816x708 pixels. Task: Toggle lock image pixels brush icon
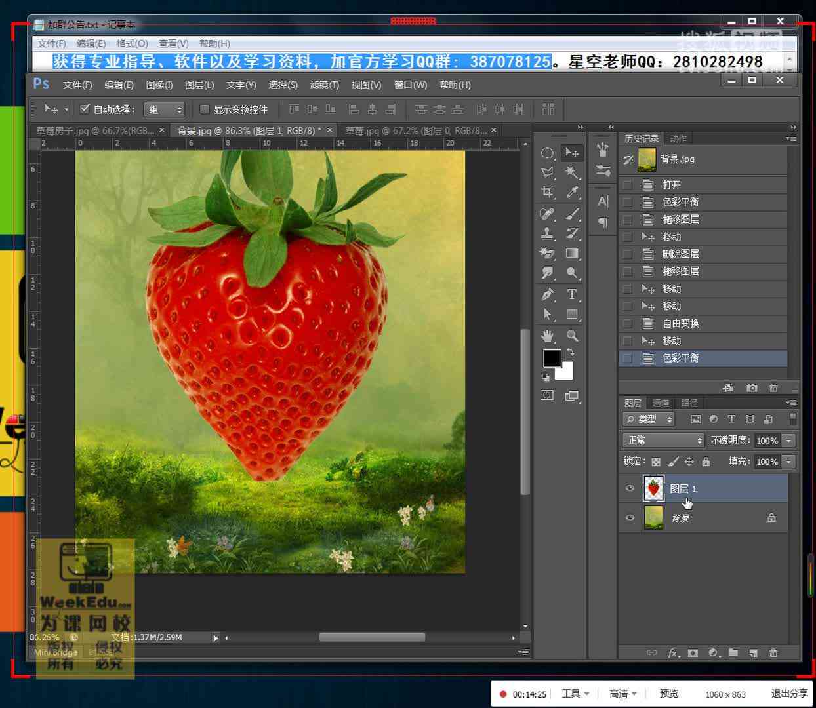tap(673, 462)
